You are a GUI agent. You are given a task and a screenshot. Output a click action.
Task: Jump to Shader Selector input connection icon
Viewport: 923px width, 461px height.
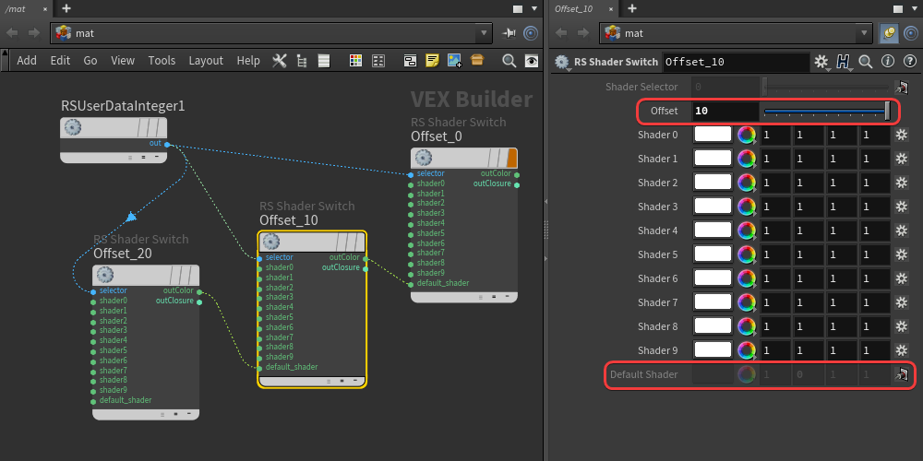coord(901,87)
